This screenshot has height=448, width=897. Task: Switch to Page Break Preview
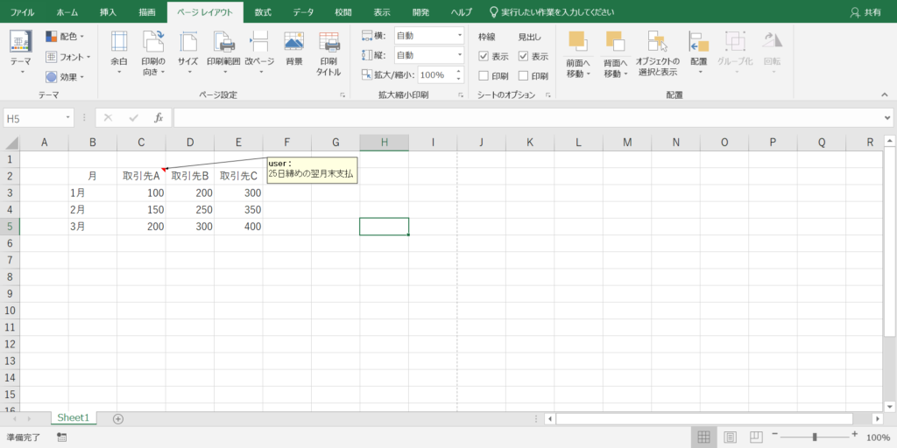tap(756, 437)
